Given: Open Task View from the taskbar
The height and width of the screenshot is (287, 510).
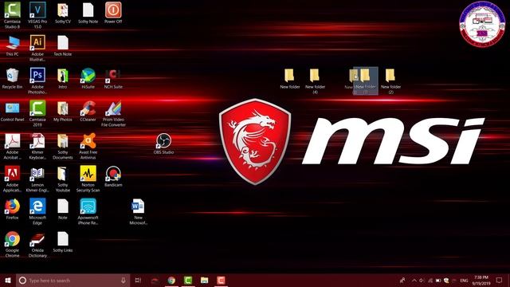Looking at the screenshot, I should 138,280.
